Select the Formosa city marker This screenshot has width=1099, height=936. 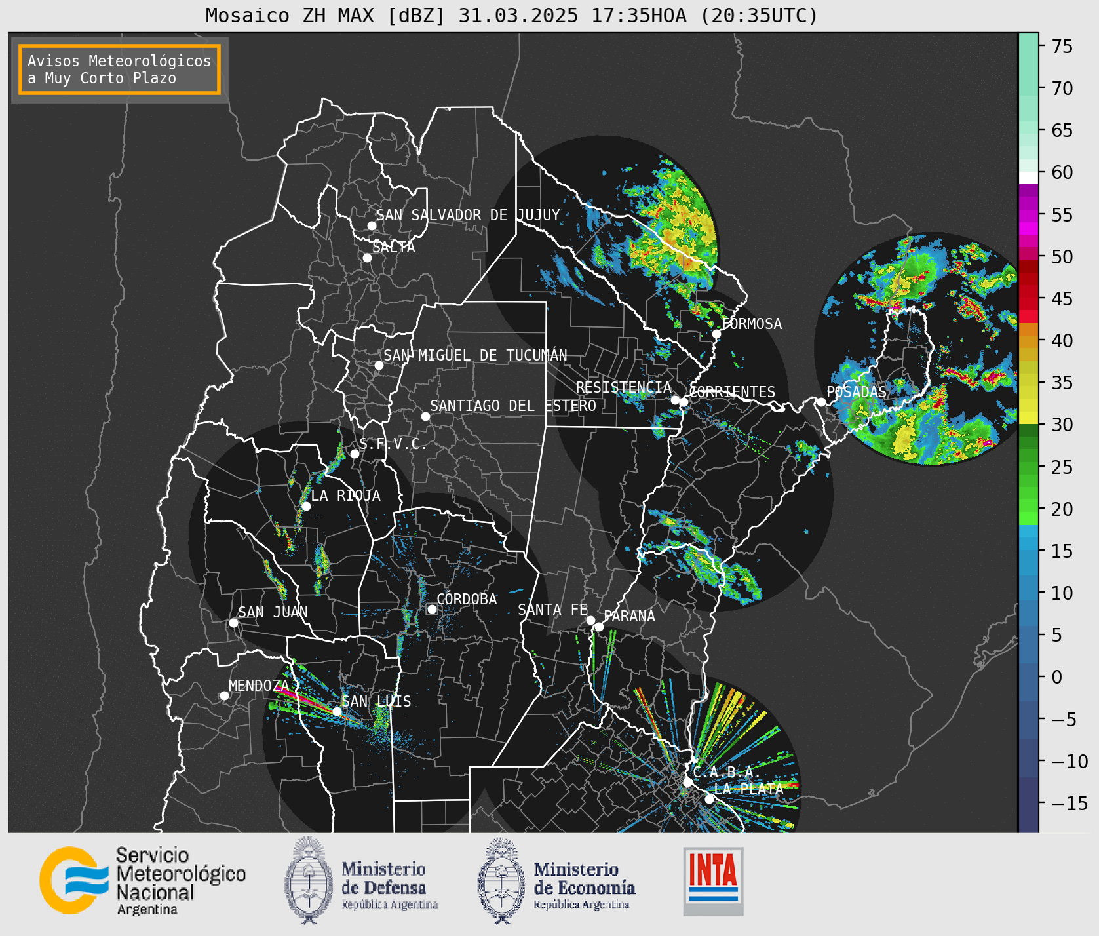pyautogui.click(x=716, y=334)
